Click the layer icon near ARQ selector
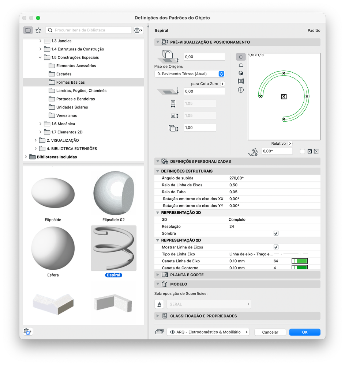 click(159, 332)
